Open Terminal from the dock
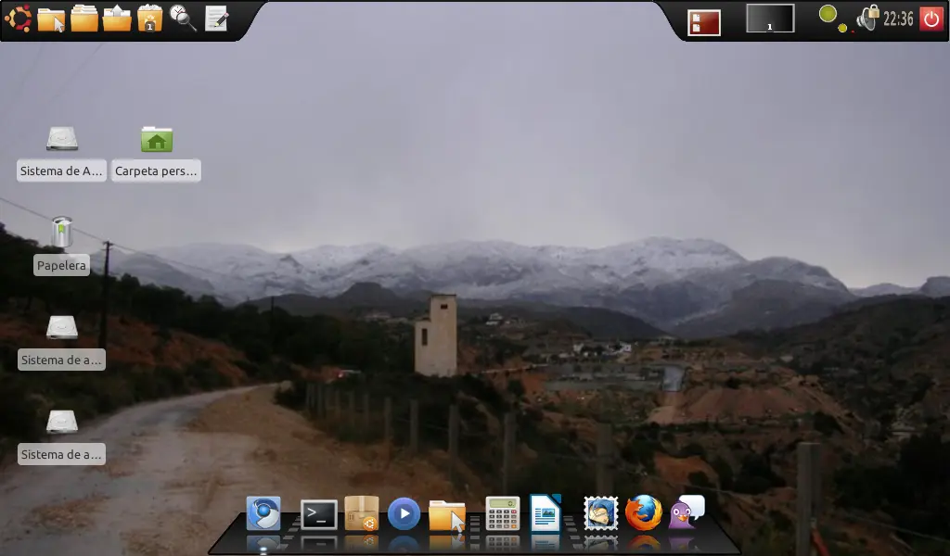The image size is (950, 556). pyautogui.click(x=319, y=515)
